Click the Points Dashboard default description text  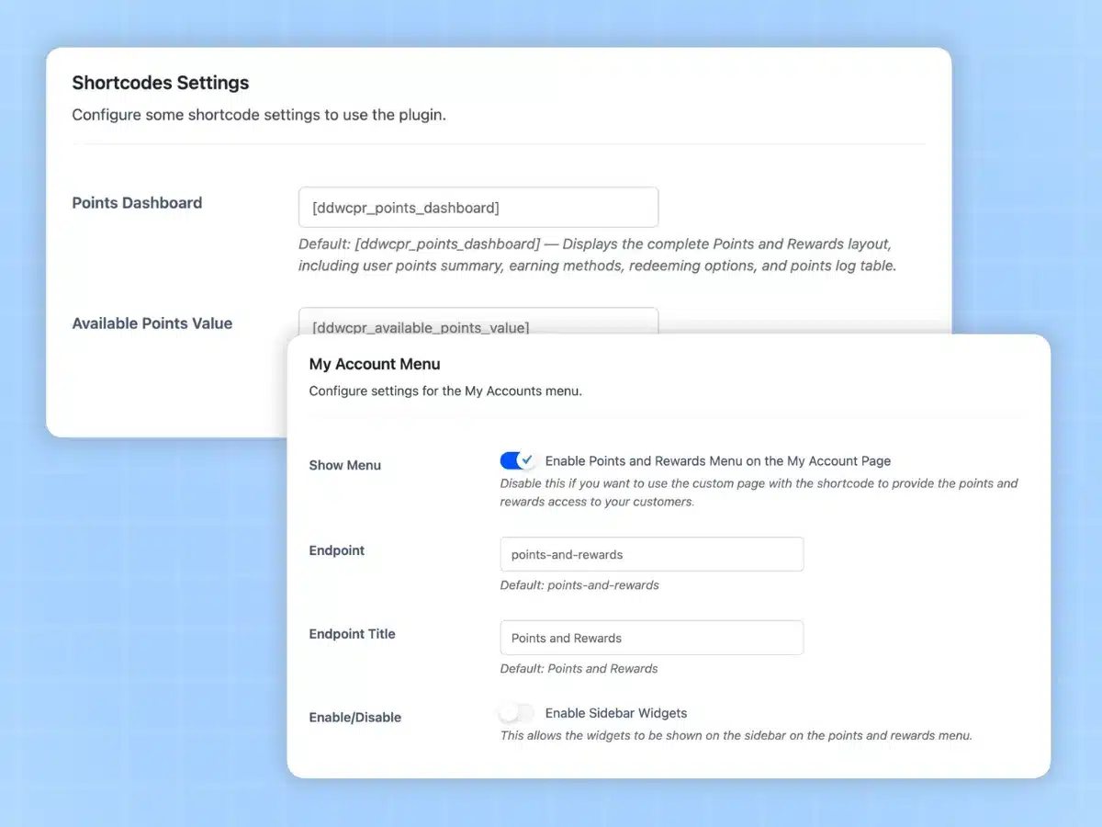tap(597, 255)
